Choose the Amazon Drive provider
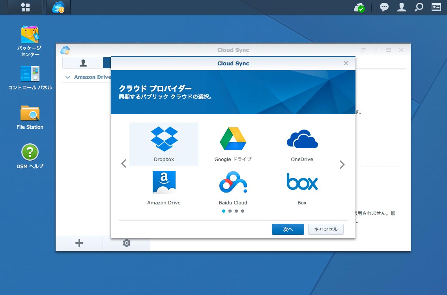Screen dimensions: 447x295 click(164, 187)
